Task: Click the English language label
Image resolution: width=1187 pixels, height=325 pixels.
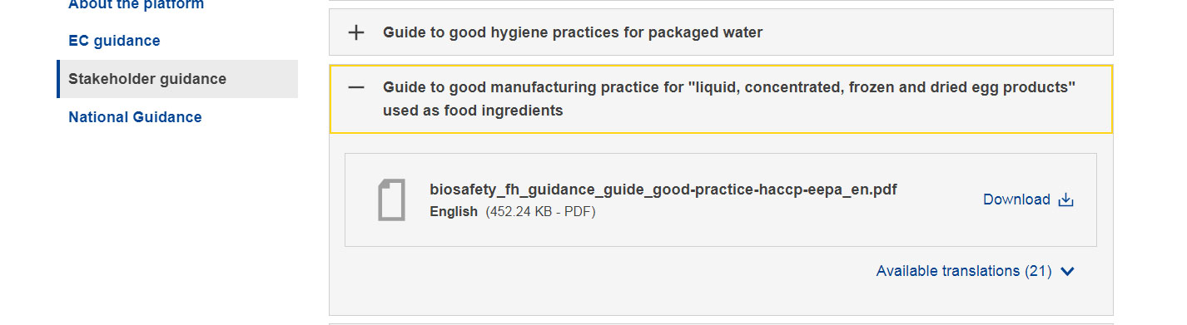Action: [454, 212]
